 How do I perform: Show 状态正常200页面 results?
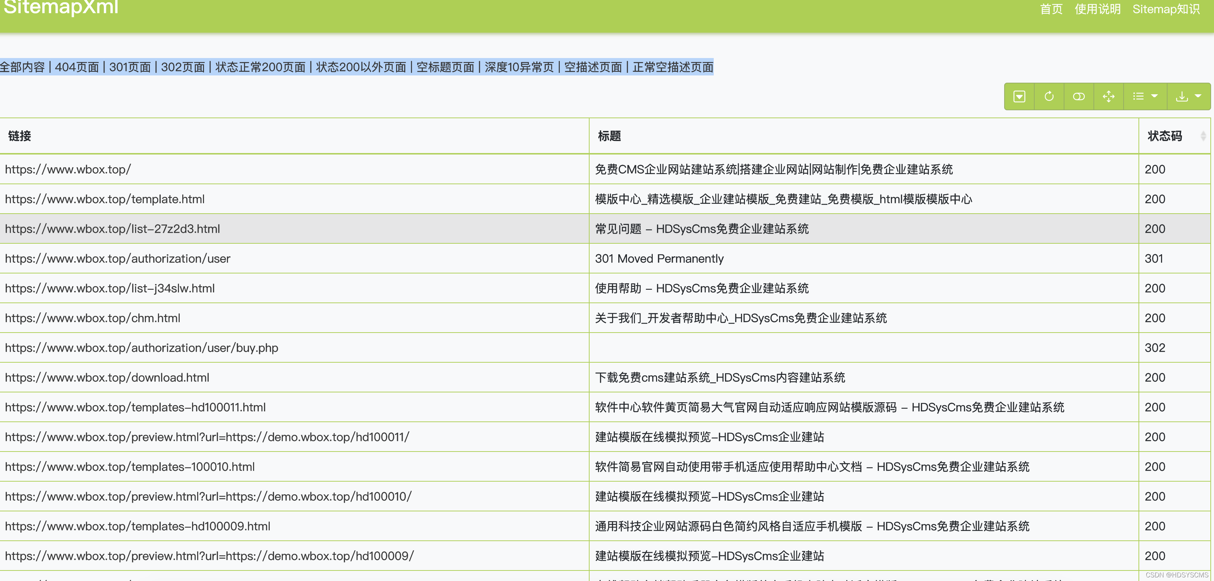(x=260, y=67)
